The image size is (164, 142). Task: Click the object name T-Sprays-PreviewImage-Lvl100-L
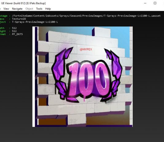coord(35,22)
